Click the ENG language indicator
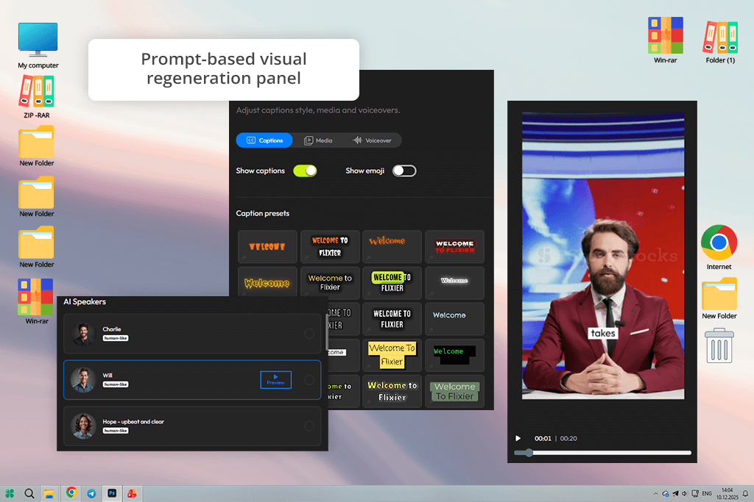 tap(707, 493)
